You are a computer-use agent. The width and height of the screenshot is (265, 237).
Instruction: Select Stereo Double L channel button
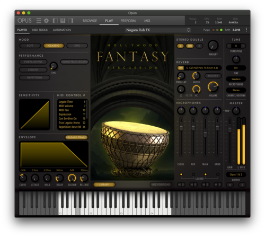180,46
